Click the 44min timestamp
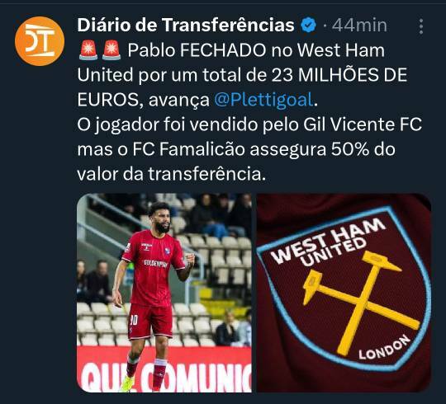 click(x=359, y=26)
